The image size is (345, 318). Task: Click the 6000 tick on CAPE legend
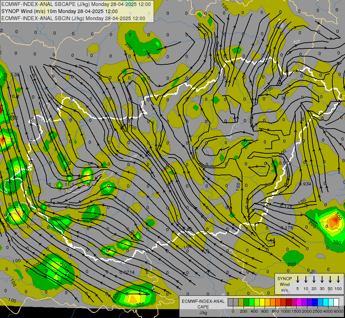(339, 311)
